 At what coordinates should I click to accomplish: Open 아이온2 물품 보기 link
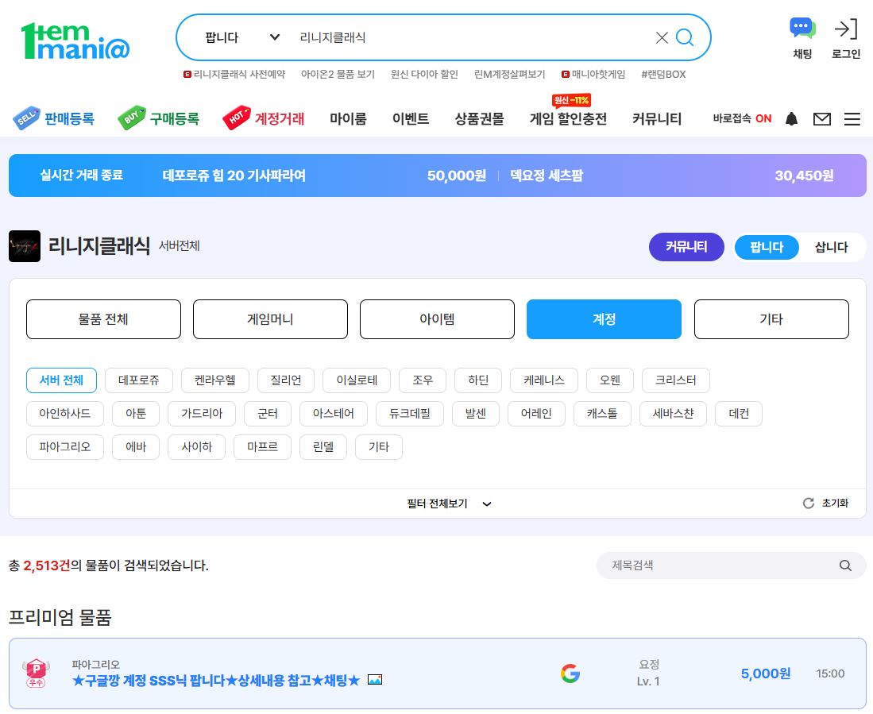(338, 74)
